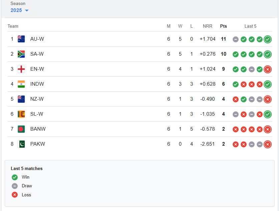
Task: Click the NRR column header
Action: point(207,26)
